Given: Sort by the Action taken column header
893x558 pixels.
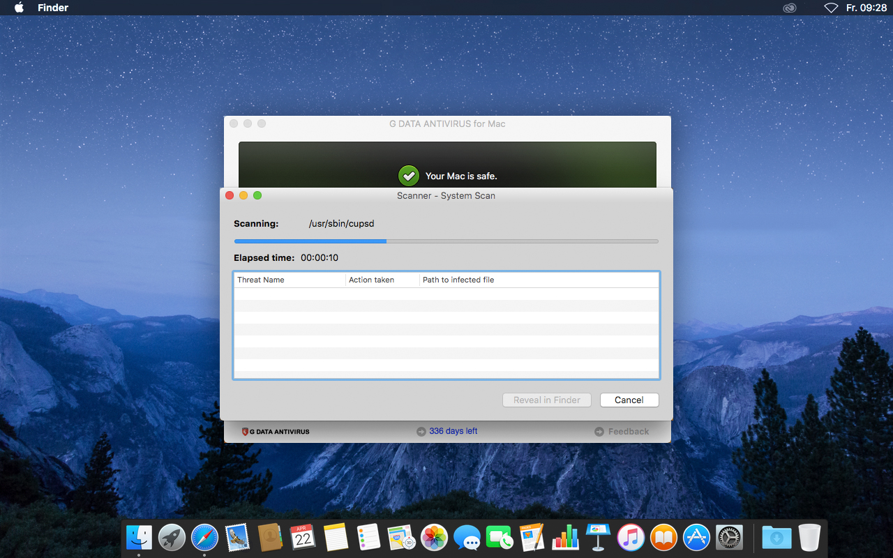Looking at the screenshot, I should [383, 280].
